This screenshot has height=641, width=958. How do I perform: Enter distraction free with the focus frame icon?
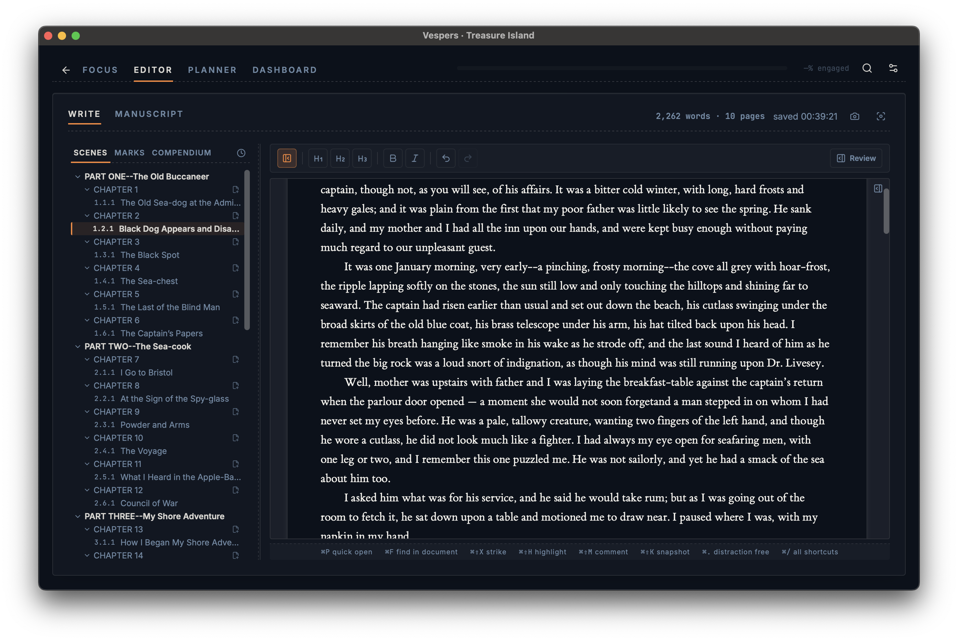pyautogui.click(x=881, y=117)
